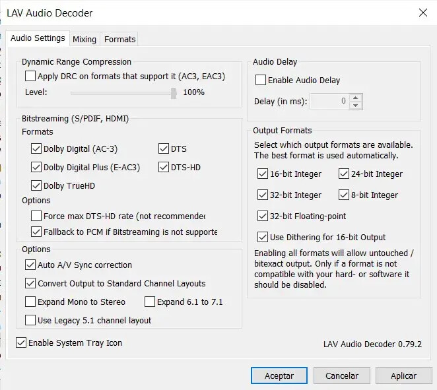The image size is (437, 390).
Task: Check Expand Mono to Stereo
Action: (30, 302)
